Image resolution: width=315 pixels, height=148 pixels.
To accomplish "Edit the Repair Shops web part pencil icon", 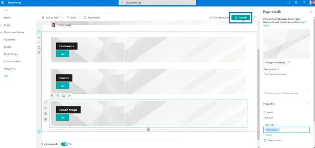I will click(x=46, y=102).
